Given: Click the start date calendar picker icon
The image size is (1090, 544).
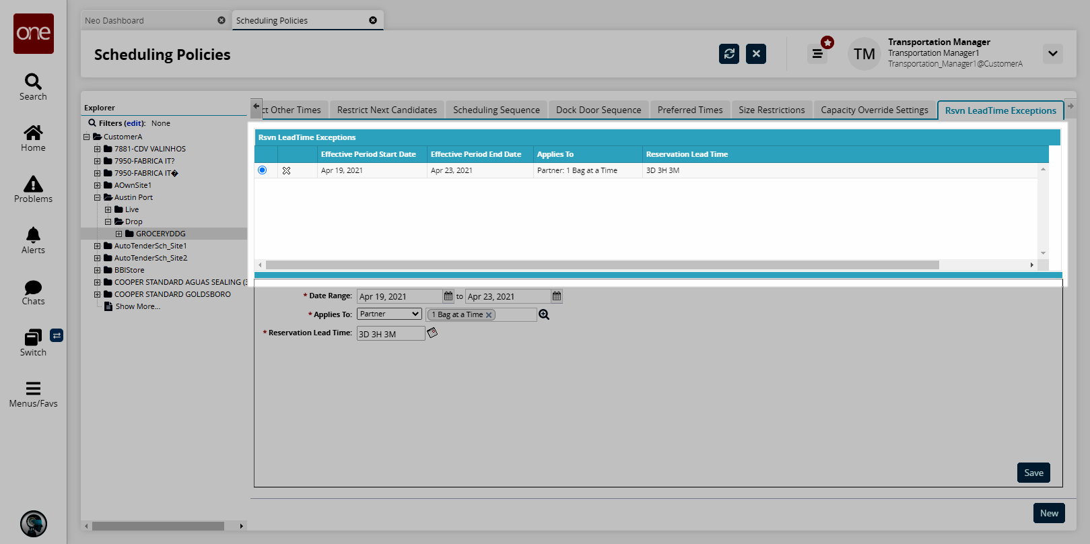Looking at the screenshot, I should pyautogui.click(x=448, y=296).
